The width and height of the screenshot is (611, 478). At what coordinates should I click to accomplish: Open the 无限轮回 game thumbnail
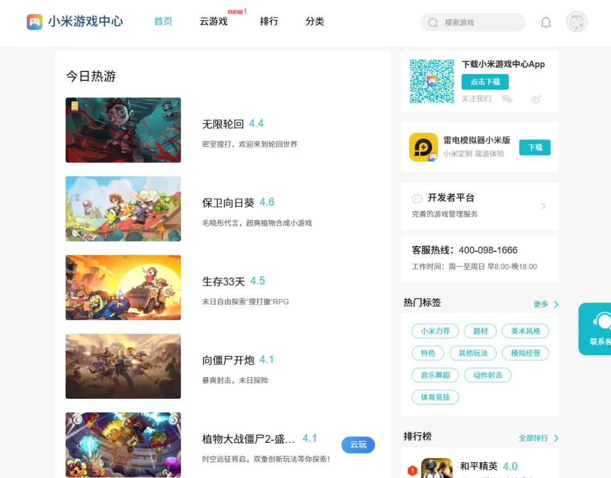[x=123, y=130]
